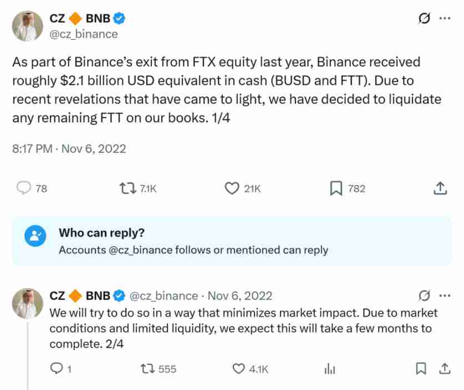Open more options menu on the 2/4 tweet
The width and height of the screenshot is (464, 390).
(445, 295)
